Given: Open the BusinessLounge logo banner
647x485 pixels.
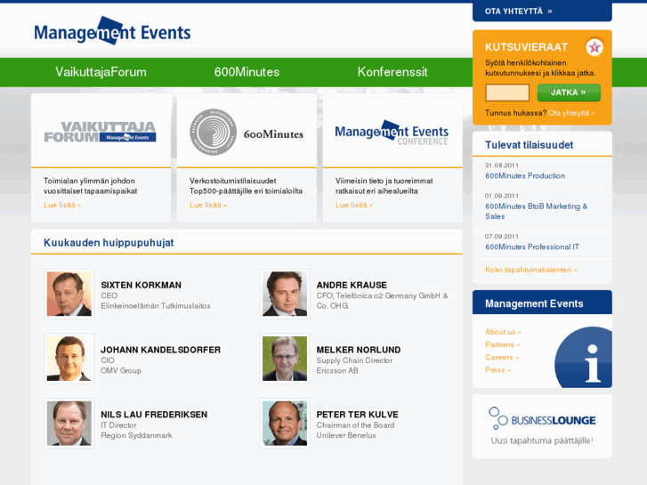Looking at the screenshot, I should (x=542, y=419).
